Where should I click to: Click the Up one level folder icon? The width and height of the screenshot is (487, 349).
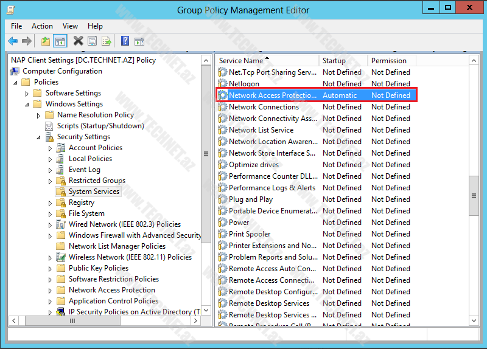point(46,41)
